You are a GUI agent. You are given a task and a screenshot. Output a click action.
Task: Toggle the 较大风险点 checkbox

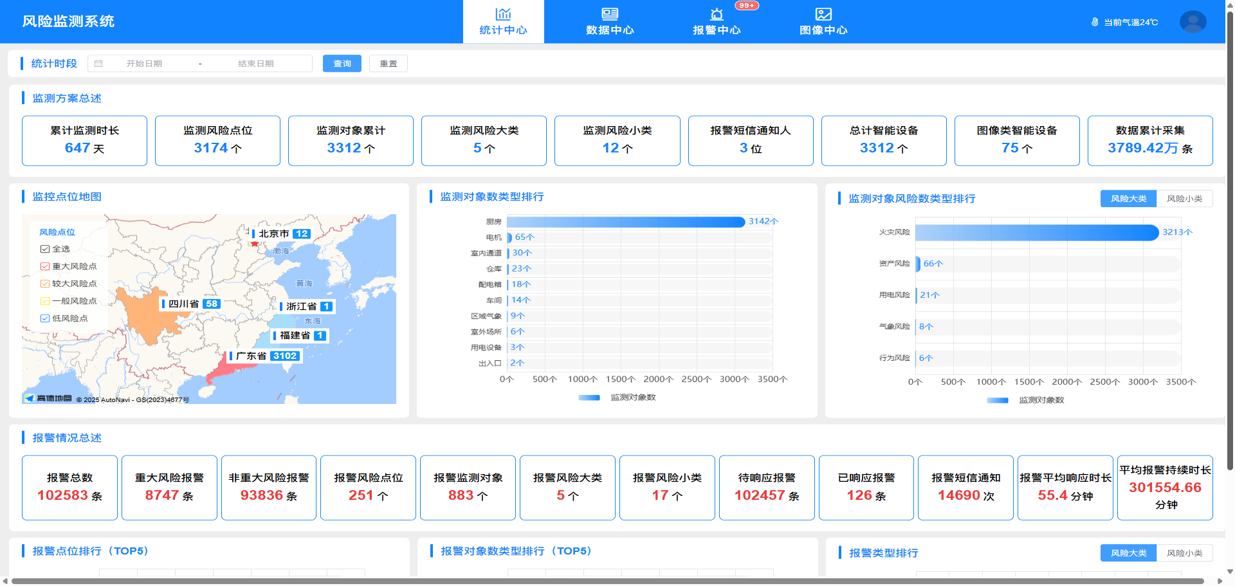(45, 284)
